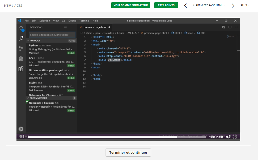Click line number 10 in the editor

[84, 71]
